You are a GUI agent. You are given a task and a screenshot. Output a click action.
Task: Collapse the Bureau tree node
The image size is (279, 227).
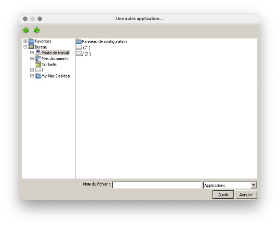tap(25, 47)
